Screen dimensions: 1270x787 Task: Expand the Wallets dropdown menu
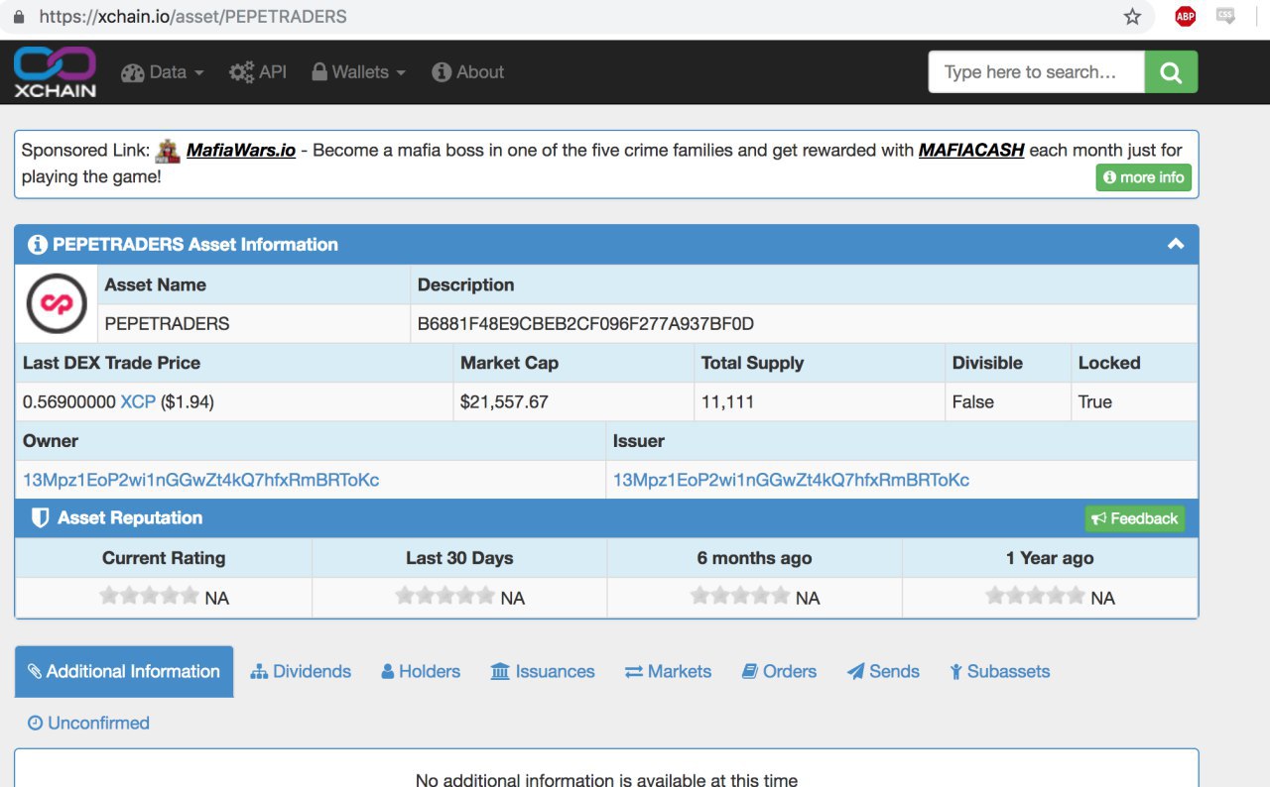(359, 72)
